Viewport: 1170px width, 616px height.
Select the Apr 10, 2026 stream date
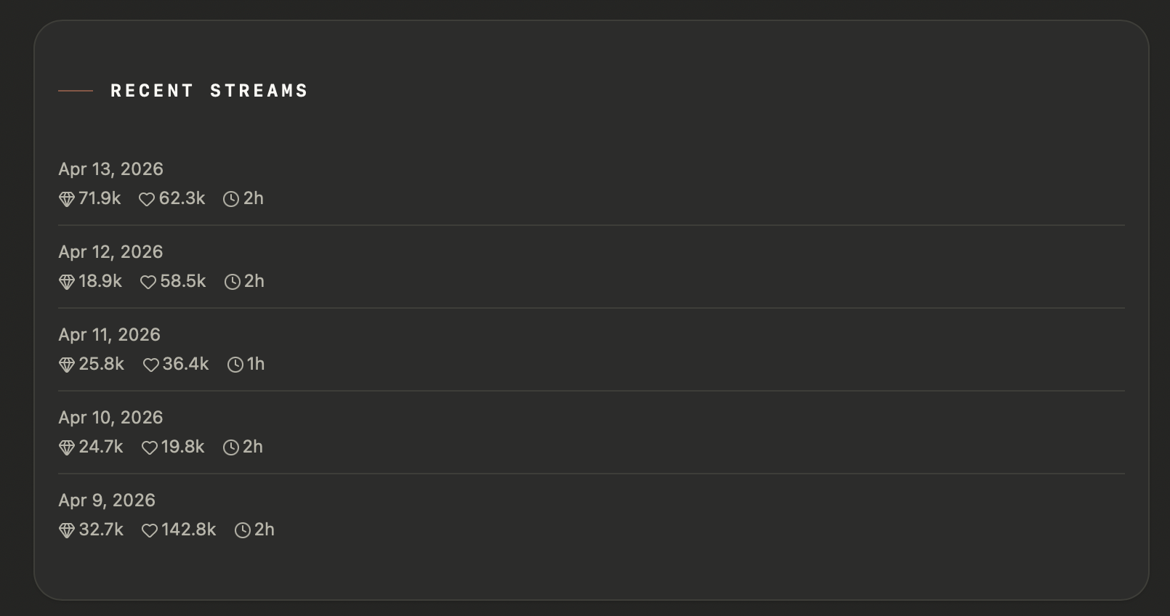click(110, 418)
